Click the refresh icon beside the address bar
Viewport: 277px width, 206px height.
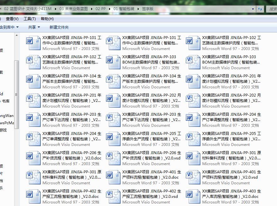pos(260,9)
